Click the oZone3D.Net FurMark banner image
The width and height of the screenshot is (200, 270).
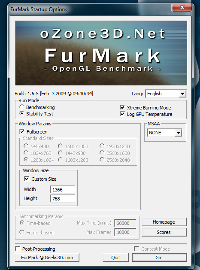101,53
